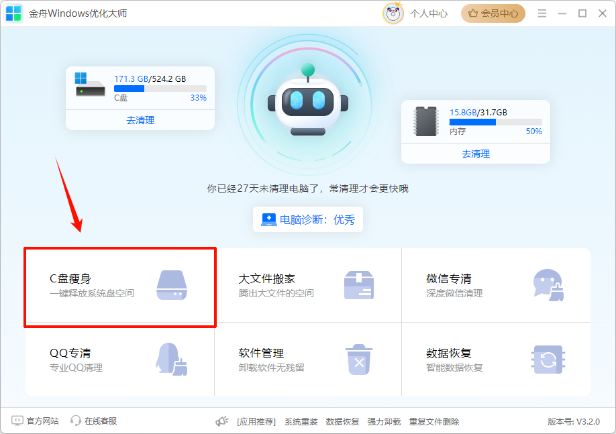Select the 大文件搬家 file moving icon

359,284
